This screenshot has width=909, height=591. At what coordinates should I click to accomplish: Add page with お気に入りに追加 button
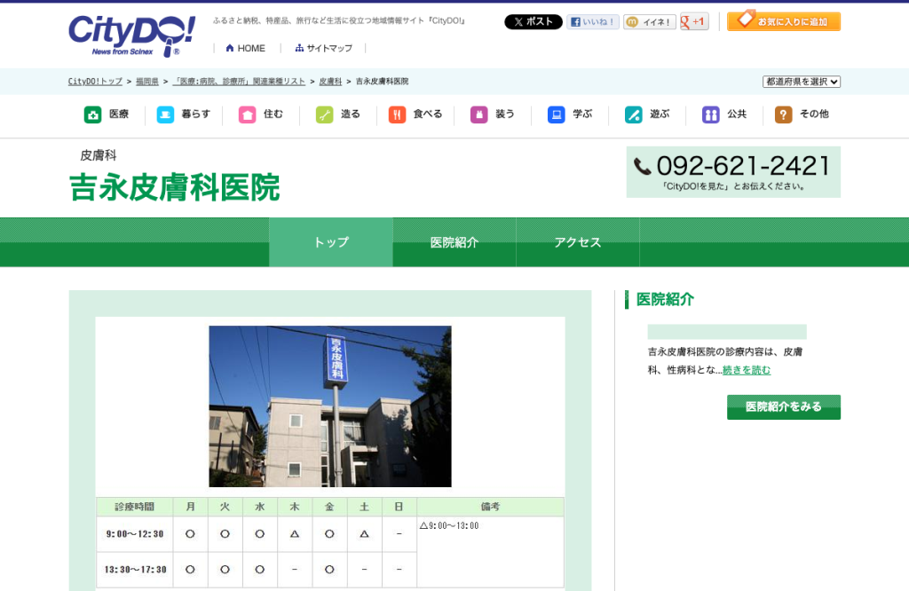click(x=784, y=21)
